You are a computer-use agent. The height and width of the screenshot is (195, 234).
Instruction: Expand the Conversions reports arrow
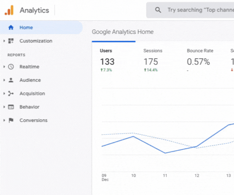pos(4,120)
